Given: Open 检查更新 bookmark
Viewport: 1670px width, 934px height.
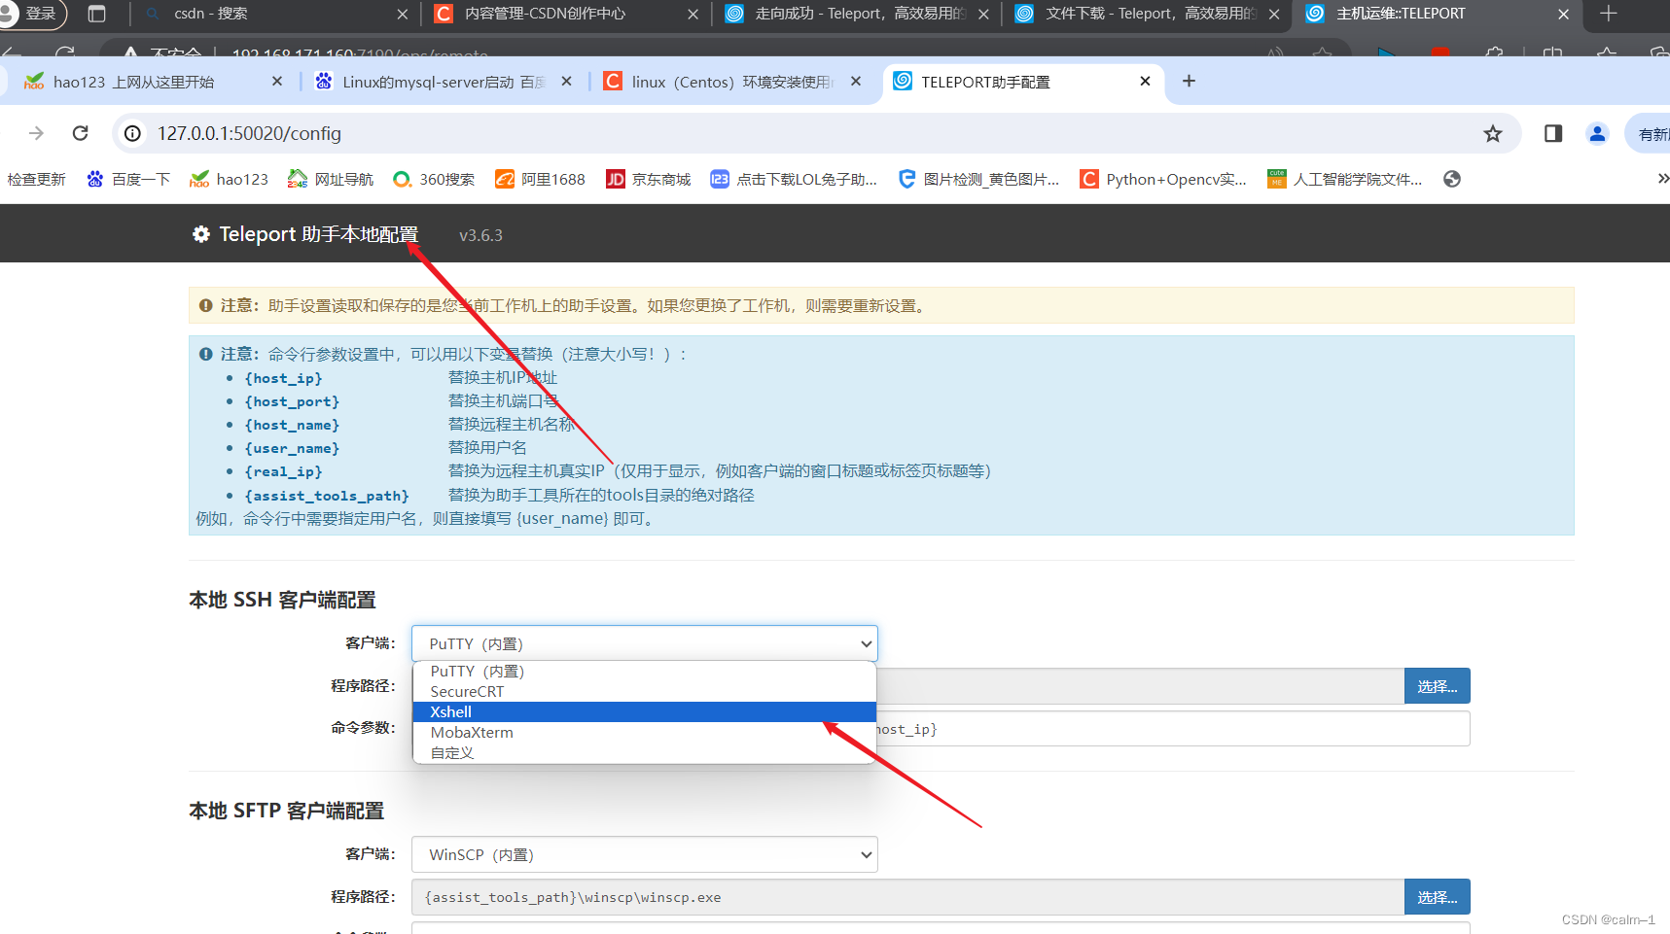Looking at the screenshot, I should click(36, 179).
